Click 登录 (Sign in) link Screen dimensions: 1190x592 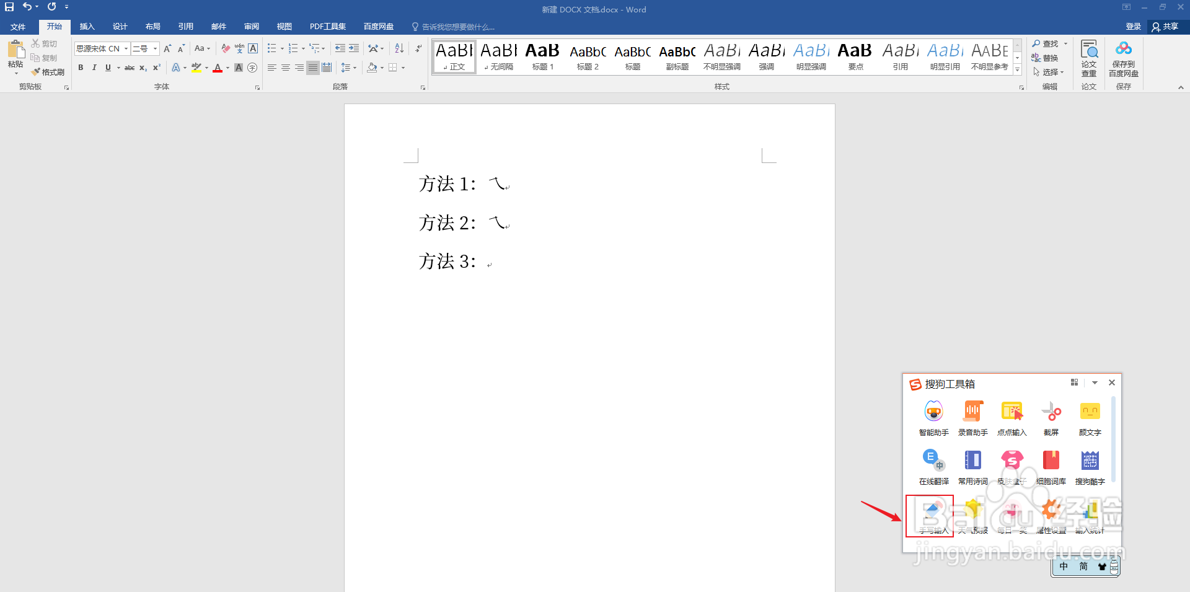[x=1133, y=27]
